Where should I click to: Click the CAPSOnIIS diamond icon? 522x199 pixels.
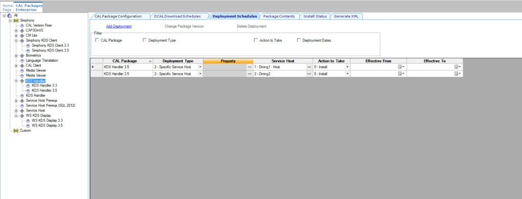click(22, 30)
